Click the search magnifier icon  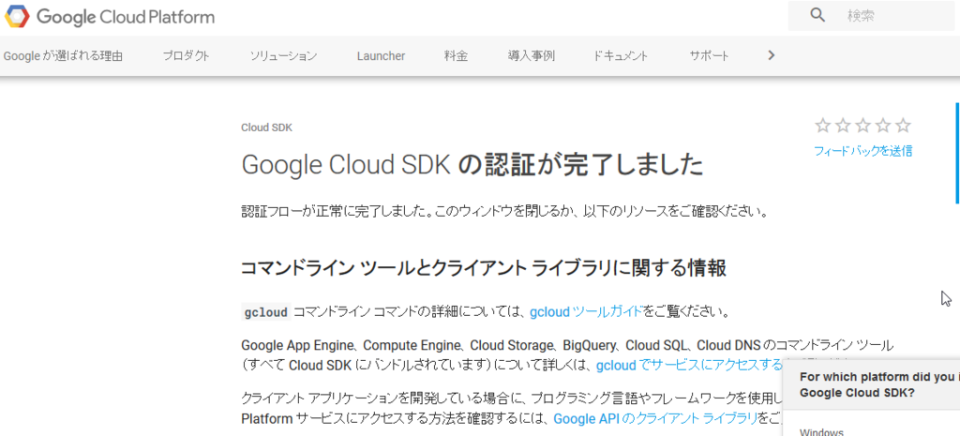[x=817, y=15]
